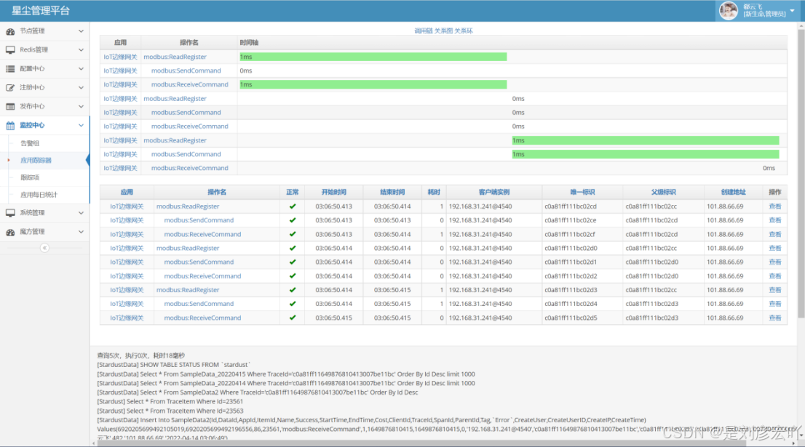
Task: Open the 关系图 link
Action: coord(443,31)
